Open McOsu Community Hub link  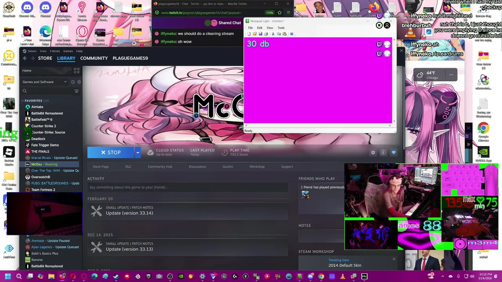pyautogui.click(x=160, y=166)
